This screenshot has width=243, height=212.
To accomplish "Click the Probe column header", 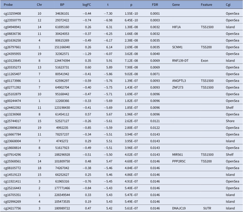I will [x=8, y=5].
